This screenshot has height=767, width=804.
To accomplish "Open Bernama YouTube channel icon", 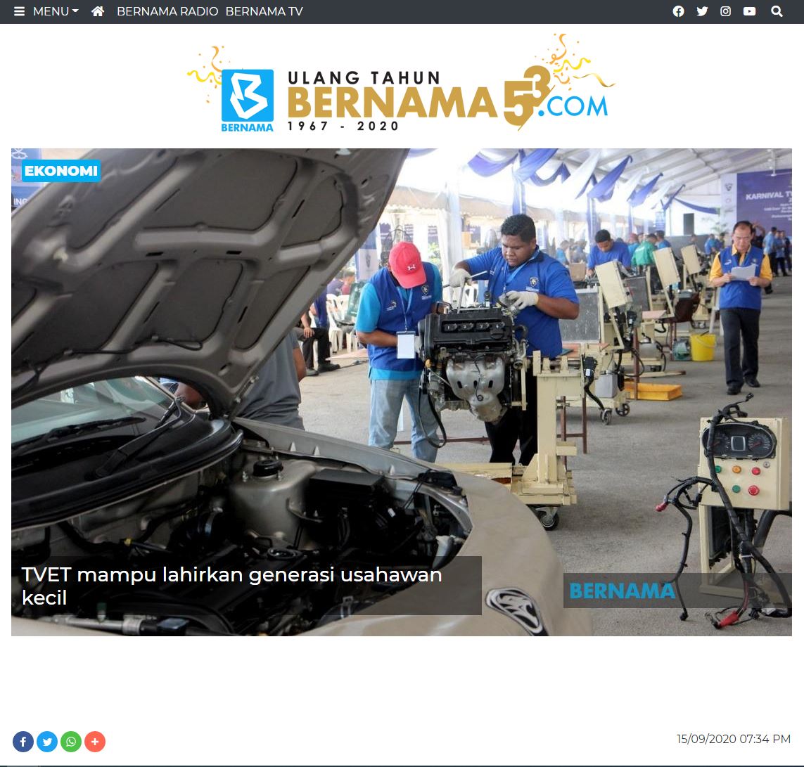I will [x=749, y=11].
